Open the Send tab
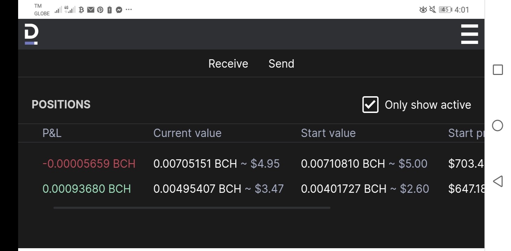 [281, 63]
